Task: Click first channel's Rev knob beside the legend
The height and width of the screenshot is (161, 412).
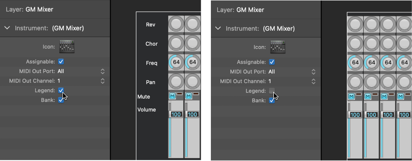Action: [176, 24]
